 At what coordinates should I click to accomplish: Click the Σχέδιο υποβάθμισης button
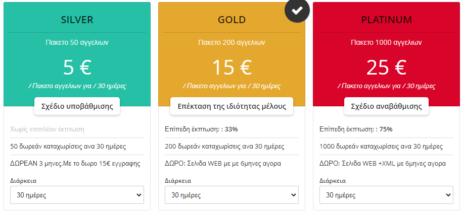tap(77, 106)
